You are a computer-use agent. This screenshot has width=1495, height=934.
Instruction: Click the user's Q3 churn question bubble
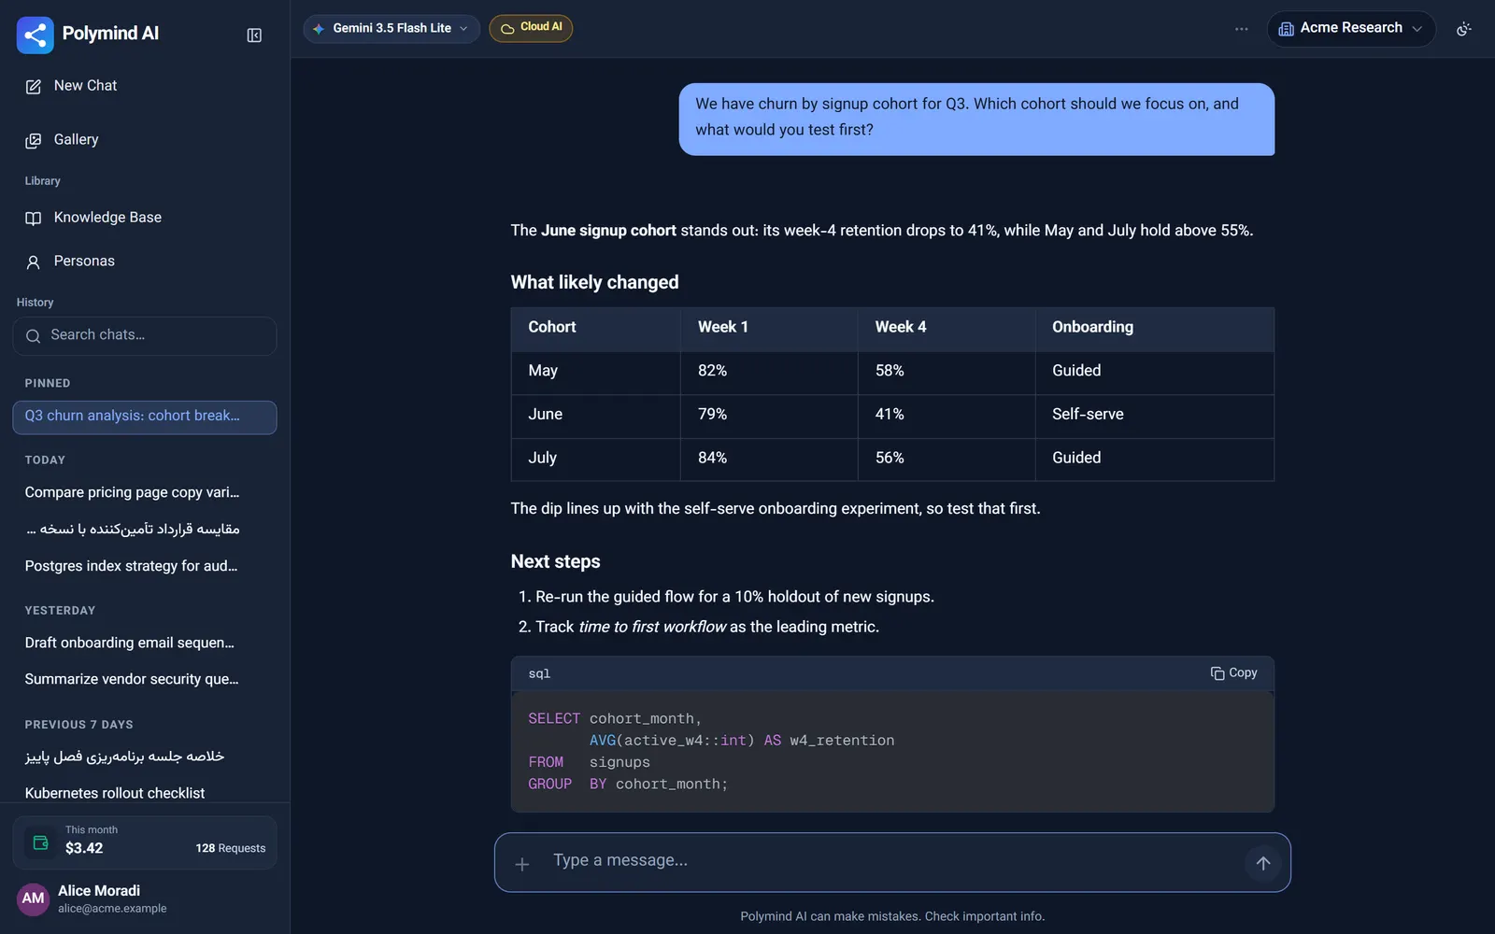click(976, 119)
